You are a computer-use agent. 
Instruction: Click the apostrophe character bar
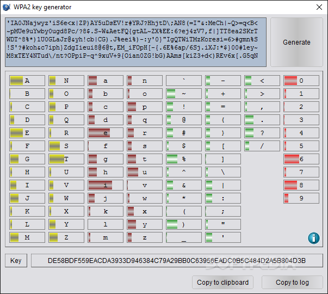point(223,237)
